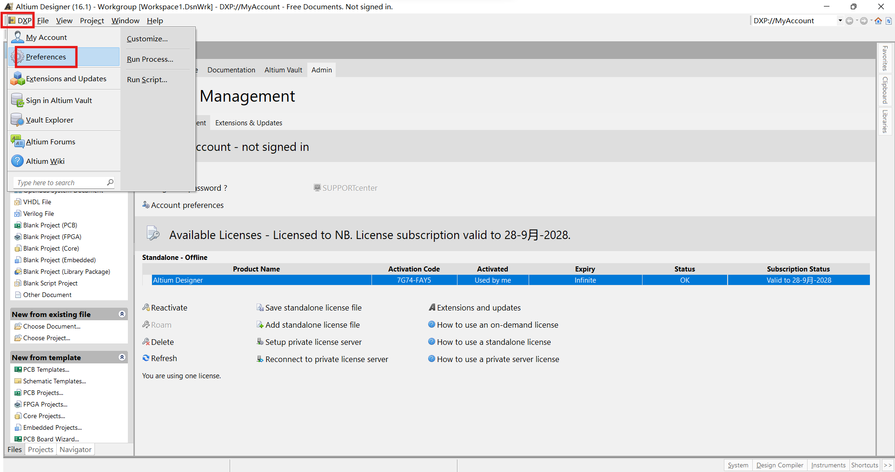Create Blank Project (PCB)
Screen dimensions: 895x472
pyautogui.click(x=46, y=225)
